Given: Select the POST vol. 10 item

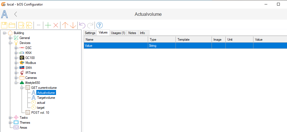Looking at the screenshot, I should [40, 113].
